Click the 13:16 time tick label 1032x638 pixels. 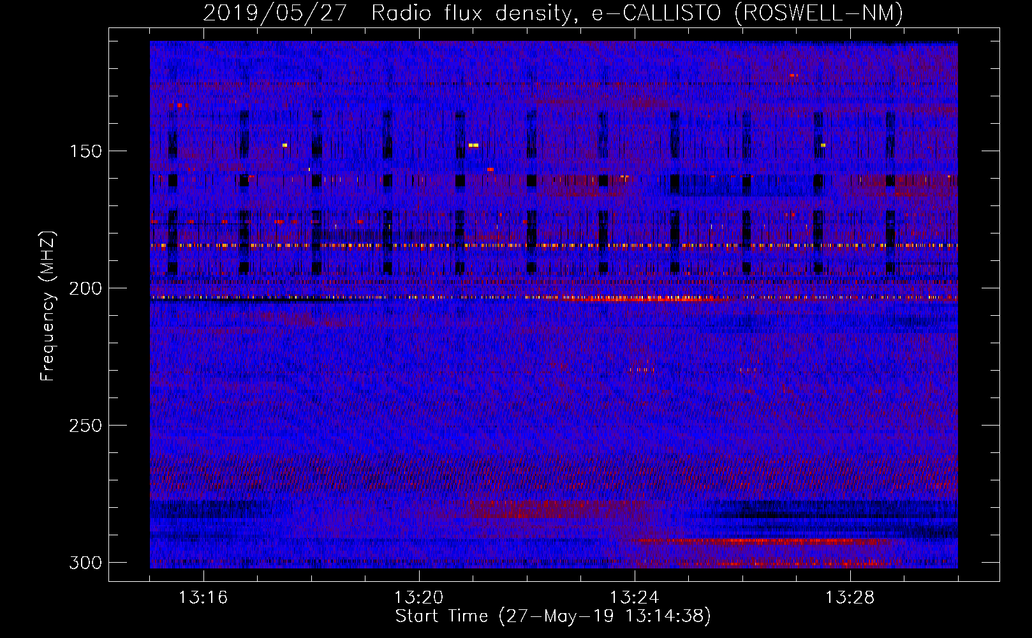[203, 598]
